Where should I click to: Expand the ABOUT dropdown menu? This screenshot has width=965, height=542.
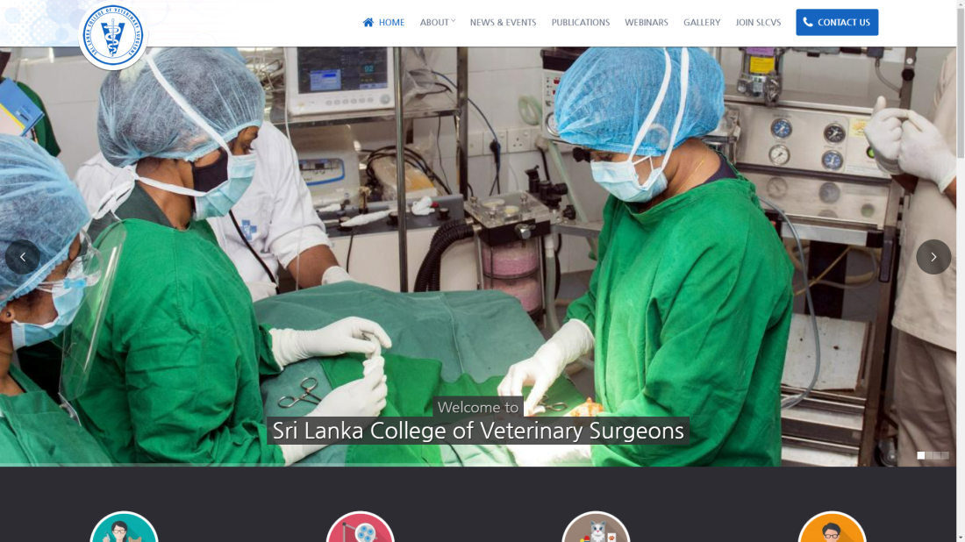438,22
